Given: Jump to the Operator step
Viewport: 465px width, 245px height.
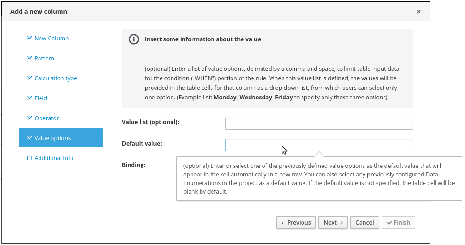Looking at the screenshot, I should coord(47,118).
